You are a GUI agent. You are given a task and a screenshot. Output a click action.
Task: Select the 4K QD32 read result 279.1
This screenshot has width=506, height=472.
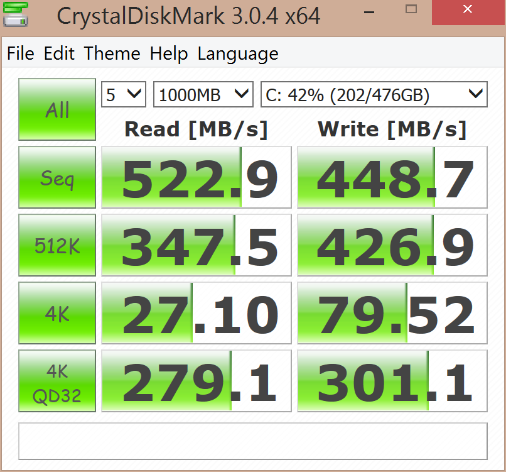tap(196, 381)
